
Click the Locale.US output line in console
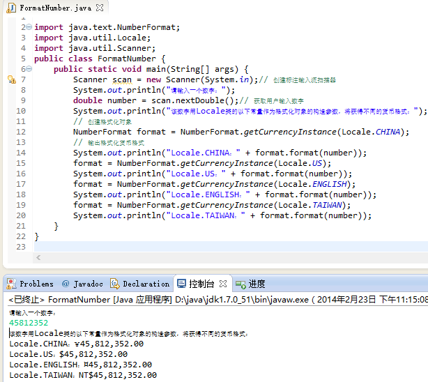68,354
